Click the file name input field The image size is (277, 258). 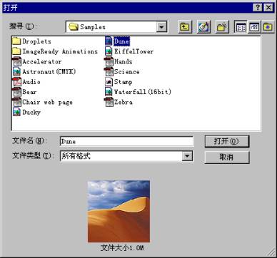tap(126, 141)
